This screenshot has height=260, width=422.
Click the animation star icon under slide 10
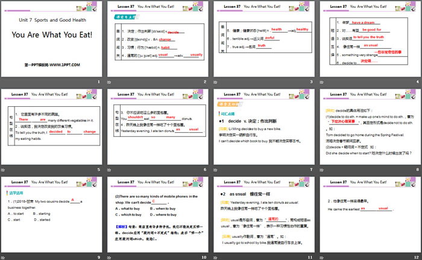(x=109, y=258)
